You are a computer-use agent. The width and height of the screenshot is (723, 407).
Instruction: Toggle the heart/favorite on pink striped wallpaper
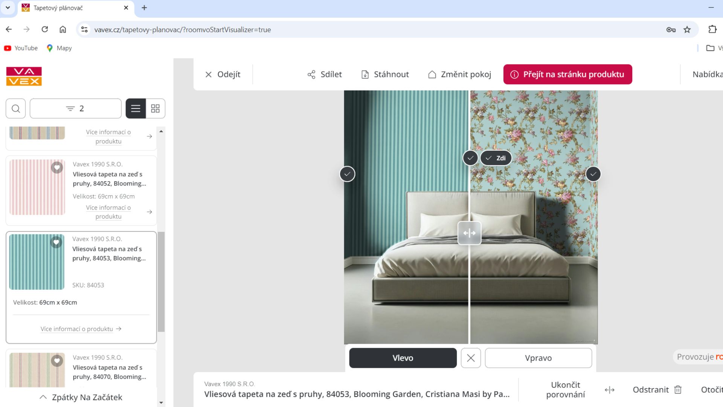pos(56,167)
